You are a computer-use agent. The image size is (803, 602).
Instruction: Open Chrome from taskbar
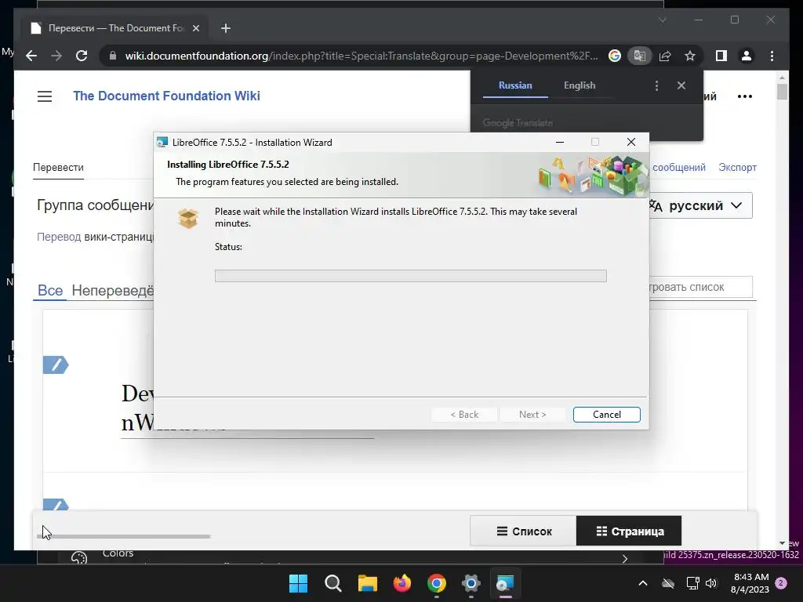point(436,583)
